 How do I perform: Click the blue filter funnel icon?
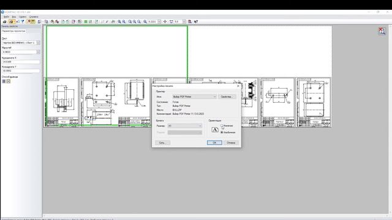pos(23,22)
